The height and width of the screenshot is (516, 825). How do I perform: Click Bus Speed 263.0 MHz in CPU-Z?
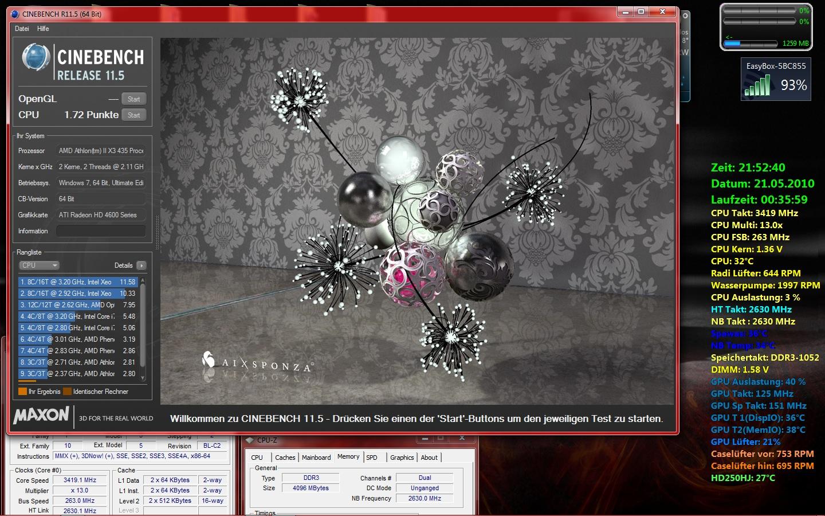[x=80, y=501]
